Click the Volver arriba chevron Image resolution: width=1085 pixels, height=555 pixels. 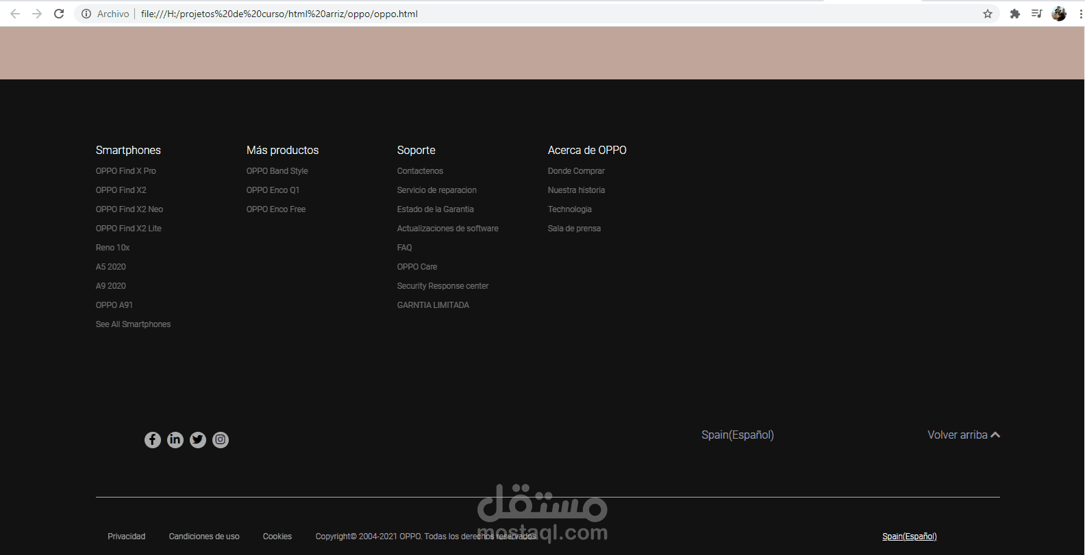point(995,435)
